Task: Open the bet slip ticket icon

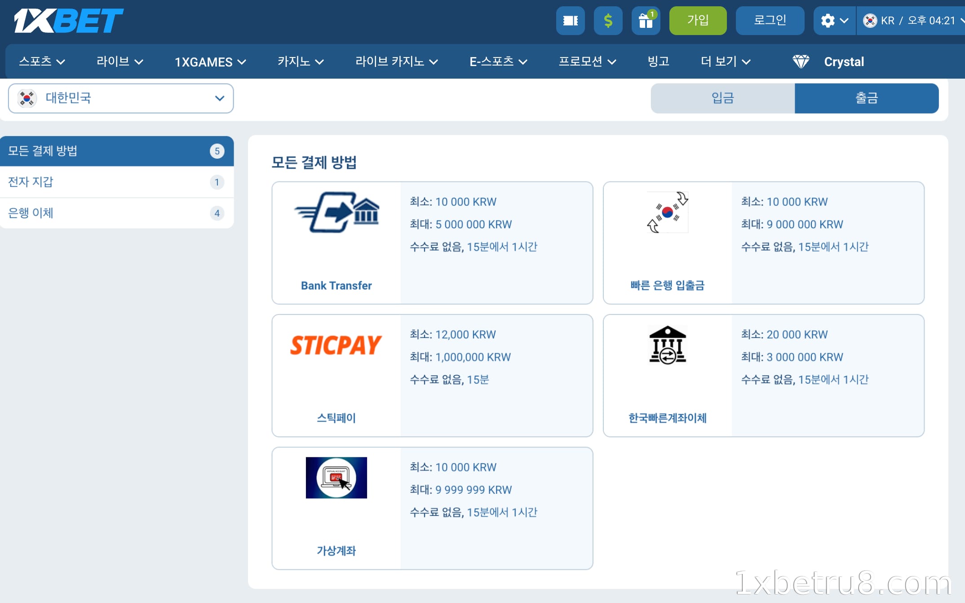Action: point(571,21)
